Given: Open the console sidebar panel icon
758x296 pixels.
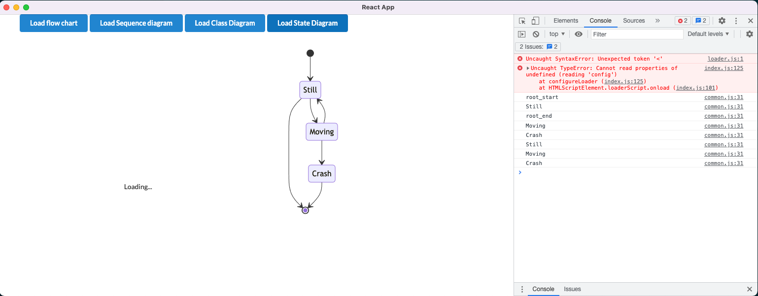Looking at the screenshot, I should pos(522,34).
